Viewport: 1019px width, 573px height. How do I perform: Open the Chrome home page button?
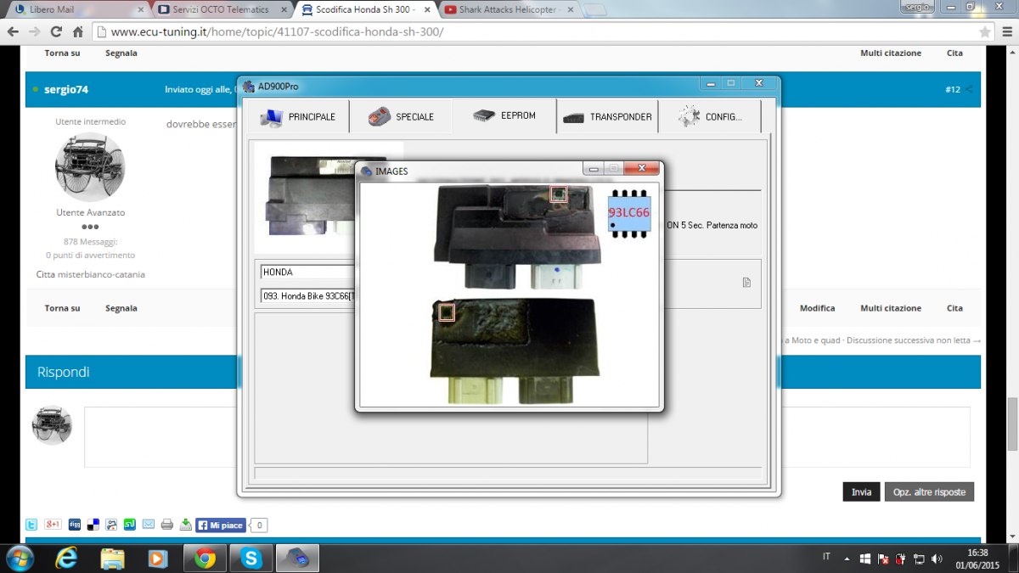coord(77,31)
